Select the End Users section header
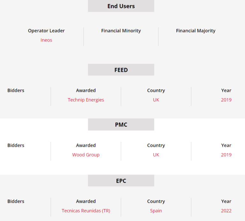 [121, 6]
